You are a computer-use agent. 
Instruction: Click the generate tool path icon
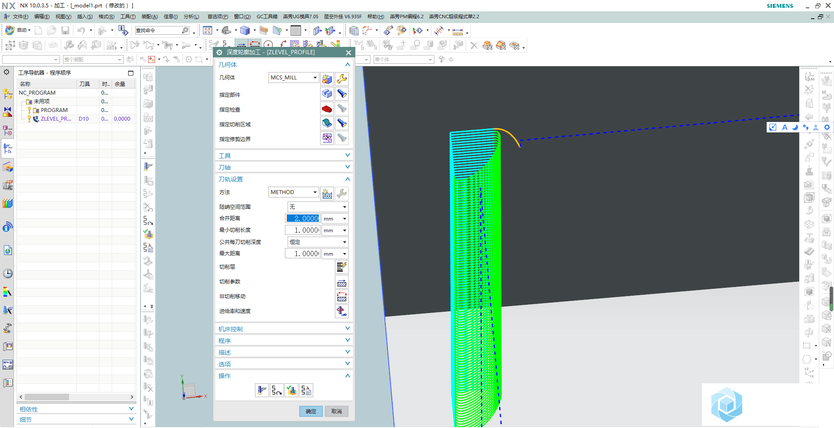coord(261,391)
